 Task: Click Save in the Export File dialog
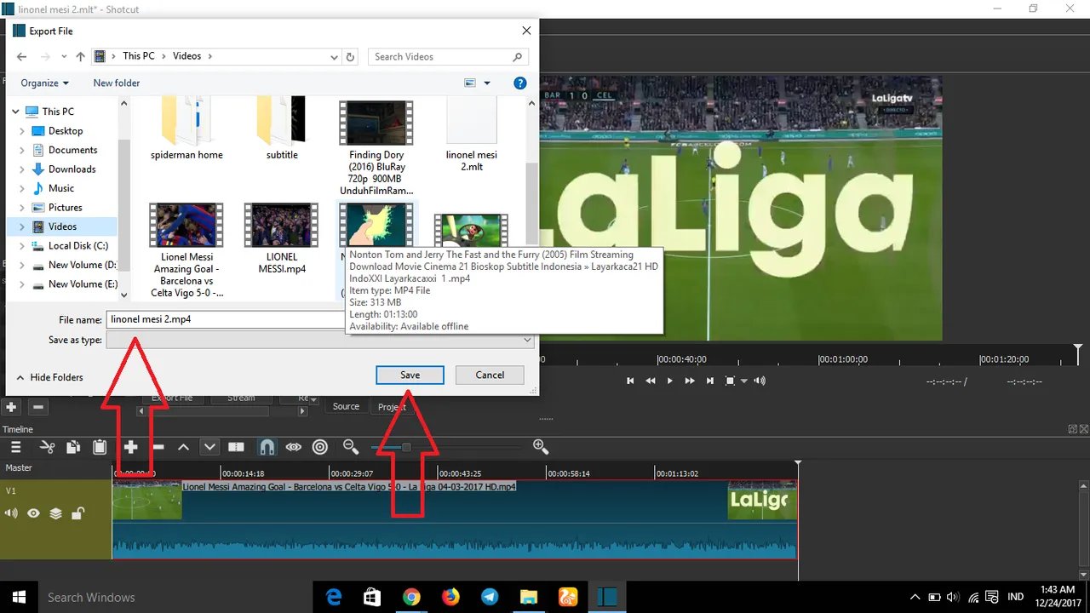(410, 375)
